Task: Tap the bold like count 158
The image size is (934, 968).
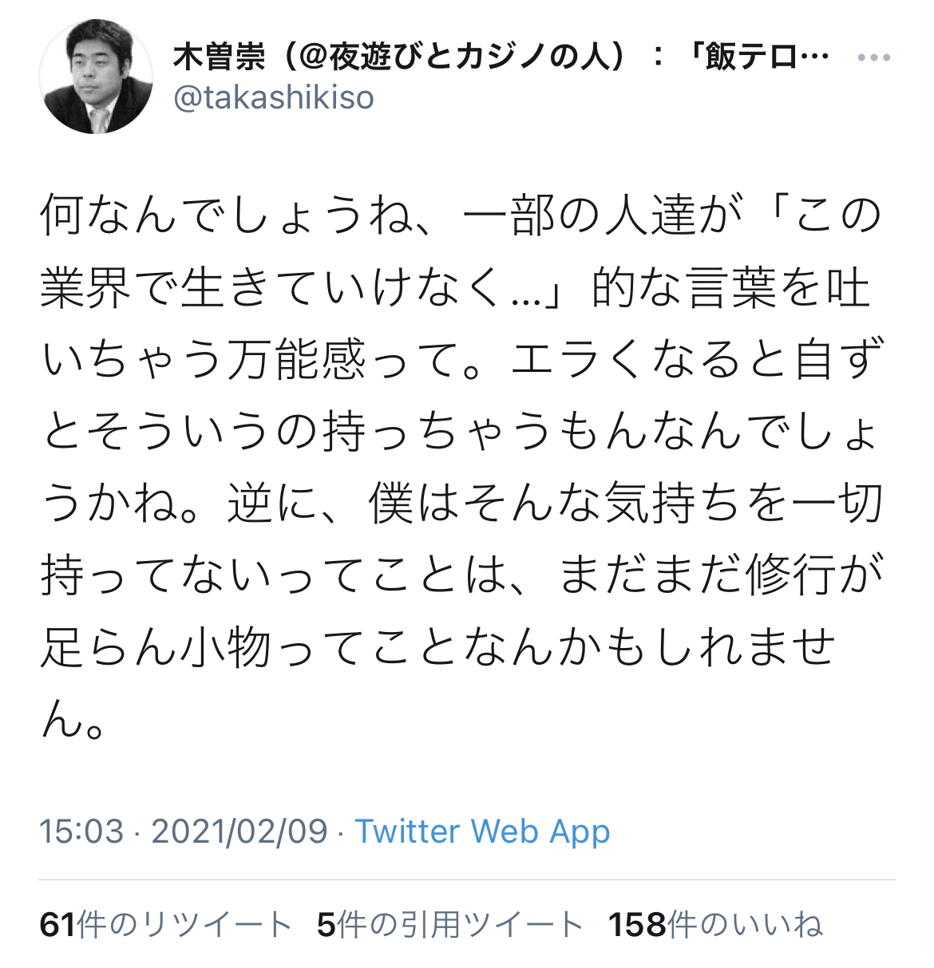Action: (x=637, y=925)
